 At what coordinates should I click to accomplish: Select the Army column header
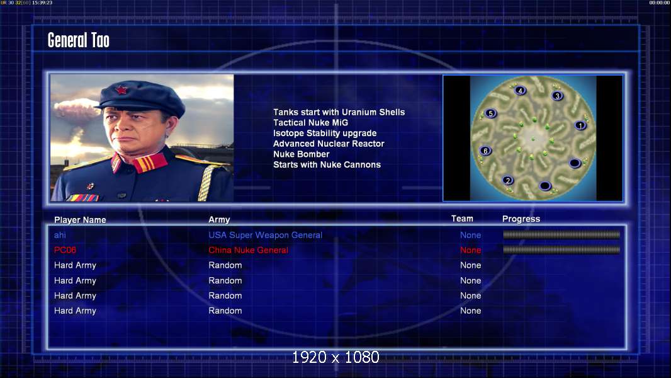(219, 220)
